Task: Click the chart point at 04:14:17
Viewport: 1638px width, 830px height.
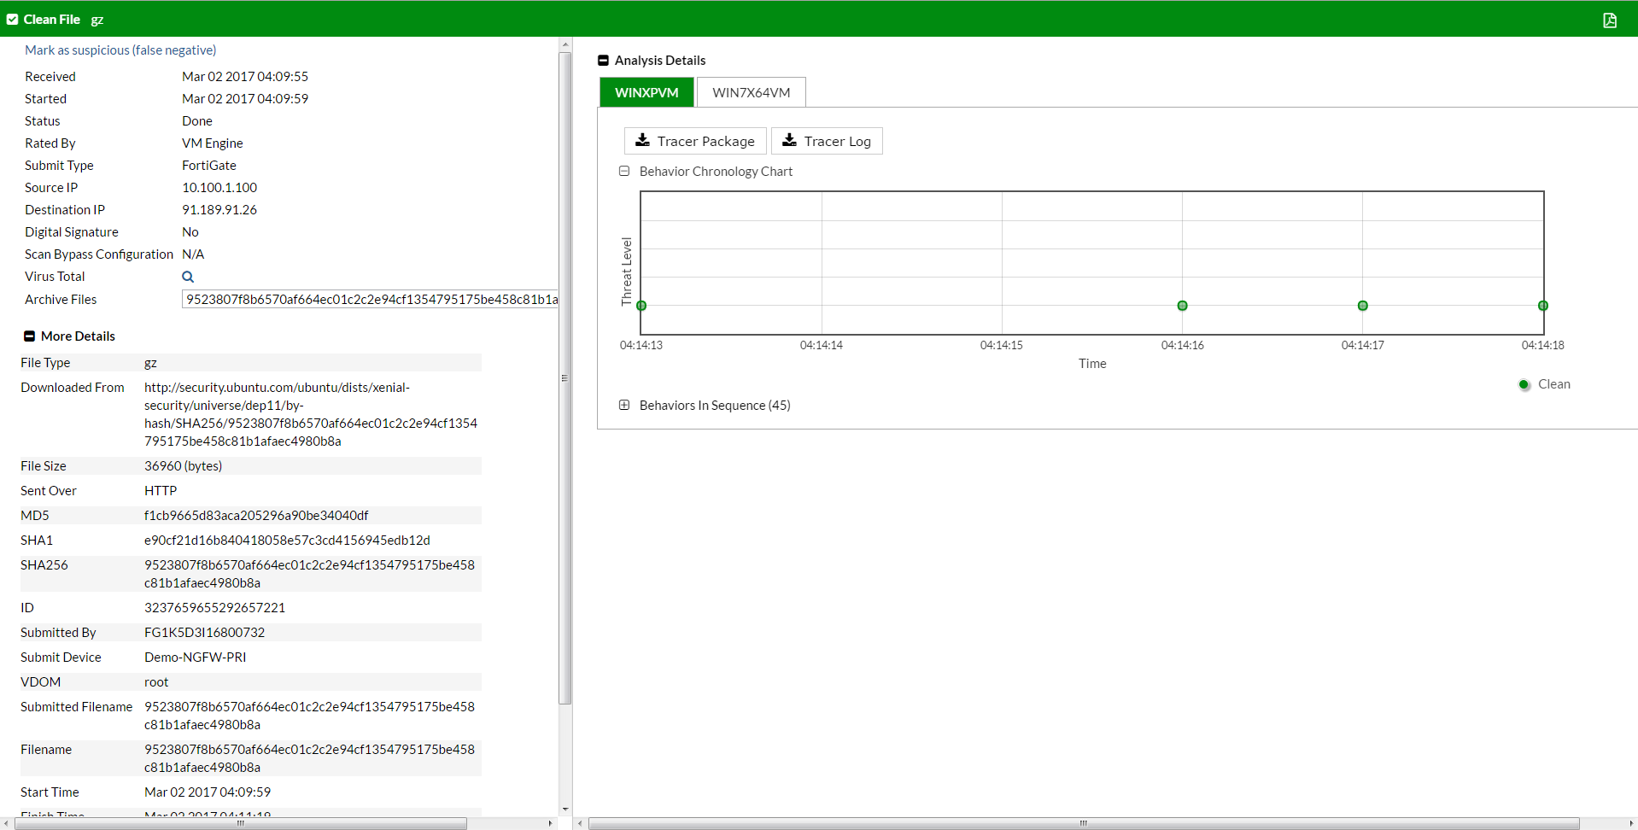Action: click(x=1363, y=306)
